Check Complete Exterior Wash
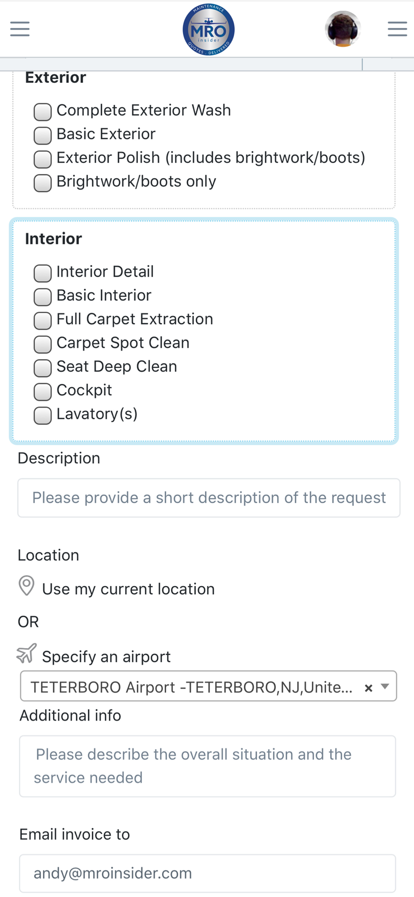This screenshot has height=897, width=414. point(43,111)
